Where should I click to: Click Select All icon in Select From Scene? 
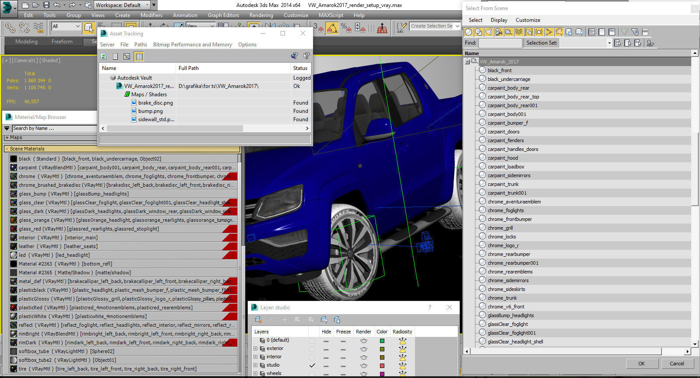pyautogui.click(x=592, y=32)
